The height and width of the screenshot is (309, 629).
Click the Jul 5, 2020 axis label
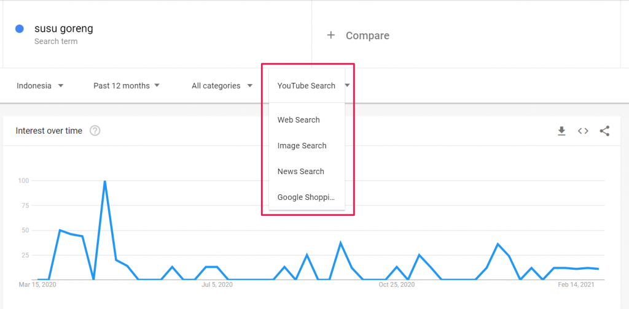(217, 285)
